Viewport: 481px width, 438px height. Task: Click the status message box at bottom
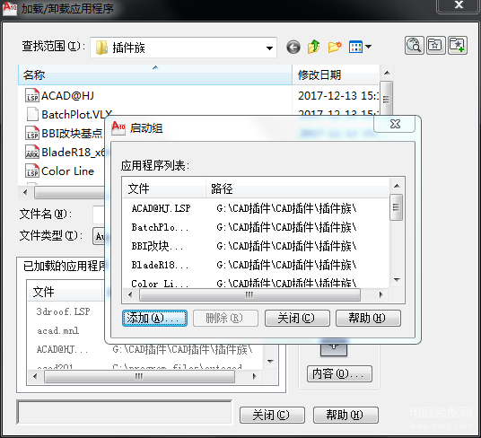pyautogui.click(x=125, y=412)
